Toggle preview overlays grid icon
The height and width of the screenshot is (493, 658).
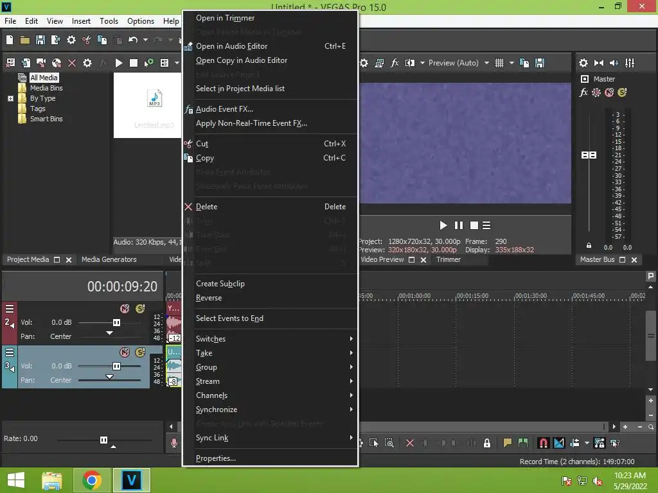point(499,63)
